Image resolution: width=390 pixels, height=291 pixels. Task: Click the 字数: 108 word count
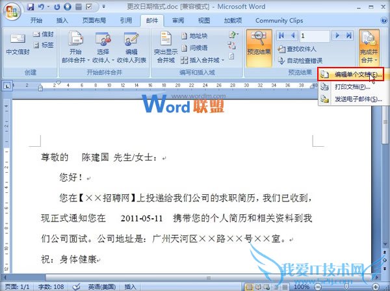click(51, 286)
